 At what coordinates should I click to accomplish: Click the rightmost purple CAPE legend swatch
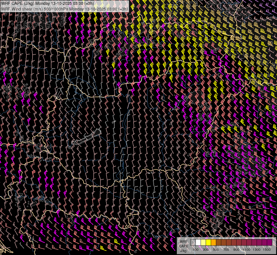pos(269,243)
